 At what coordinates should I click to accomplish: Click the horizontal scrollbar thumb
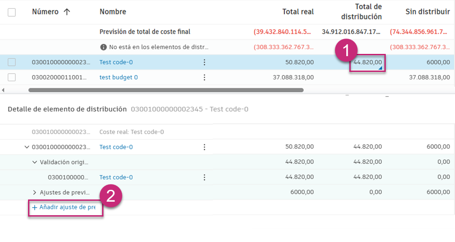pyautogui.click(x=166, y=90)
